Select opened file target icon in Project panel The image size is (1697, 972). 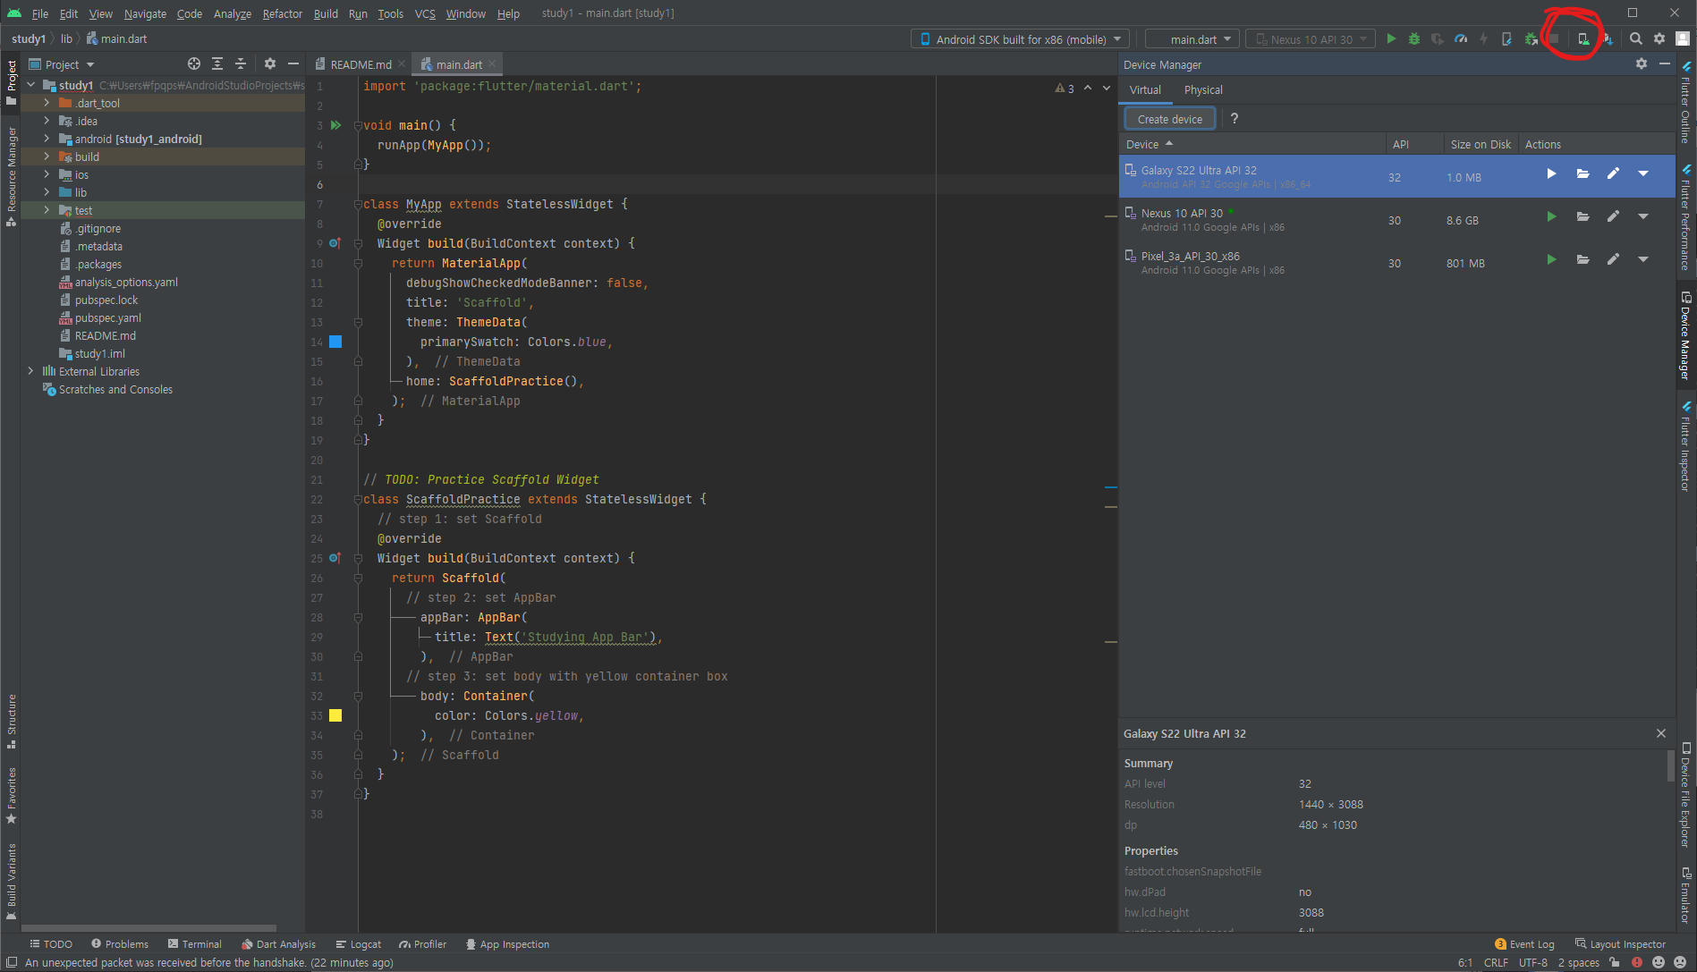coord(194,63)
